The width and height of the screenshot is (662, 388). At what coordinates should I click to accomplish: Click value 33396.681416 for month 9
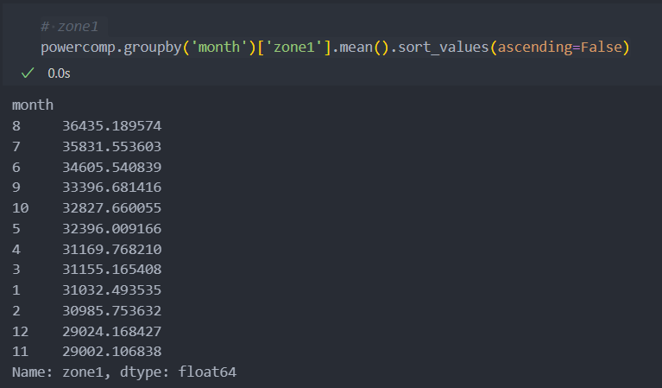click(112, 188)
